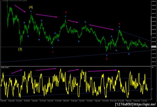Click the 1146.25 price axis label

coord(154,50)
